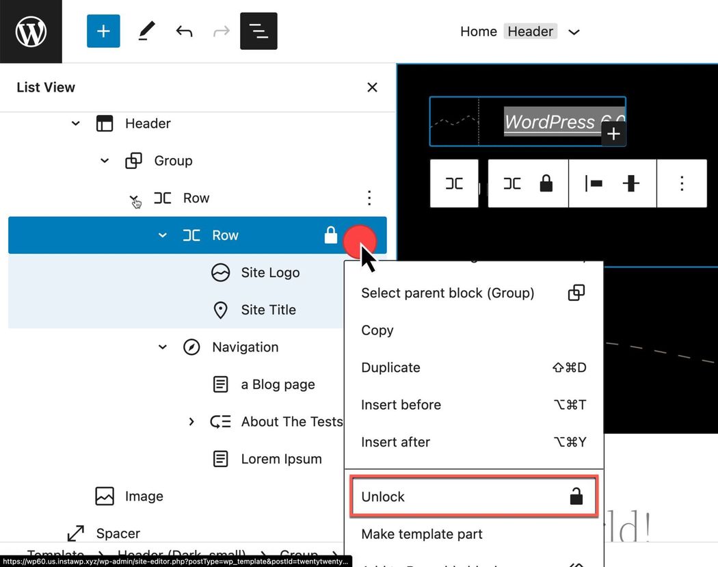Click the block toolbar lock button
The height and width of the screenshot is (567, 718).
tap(546, 183)
